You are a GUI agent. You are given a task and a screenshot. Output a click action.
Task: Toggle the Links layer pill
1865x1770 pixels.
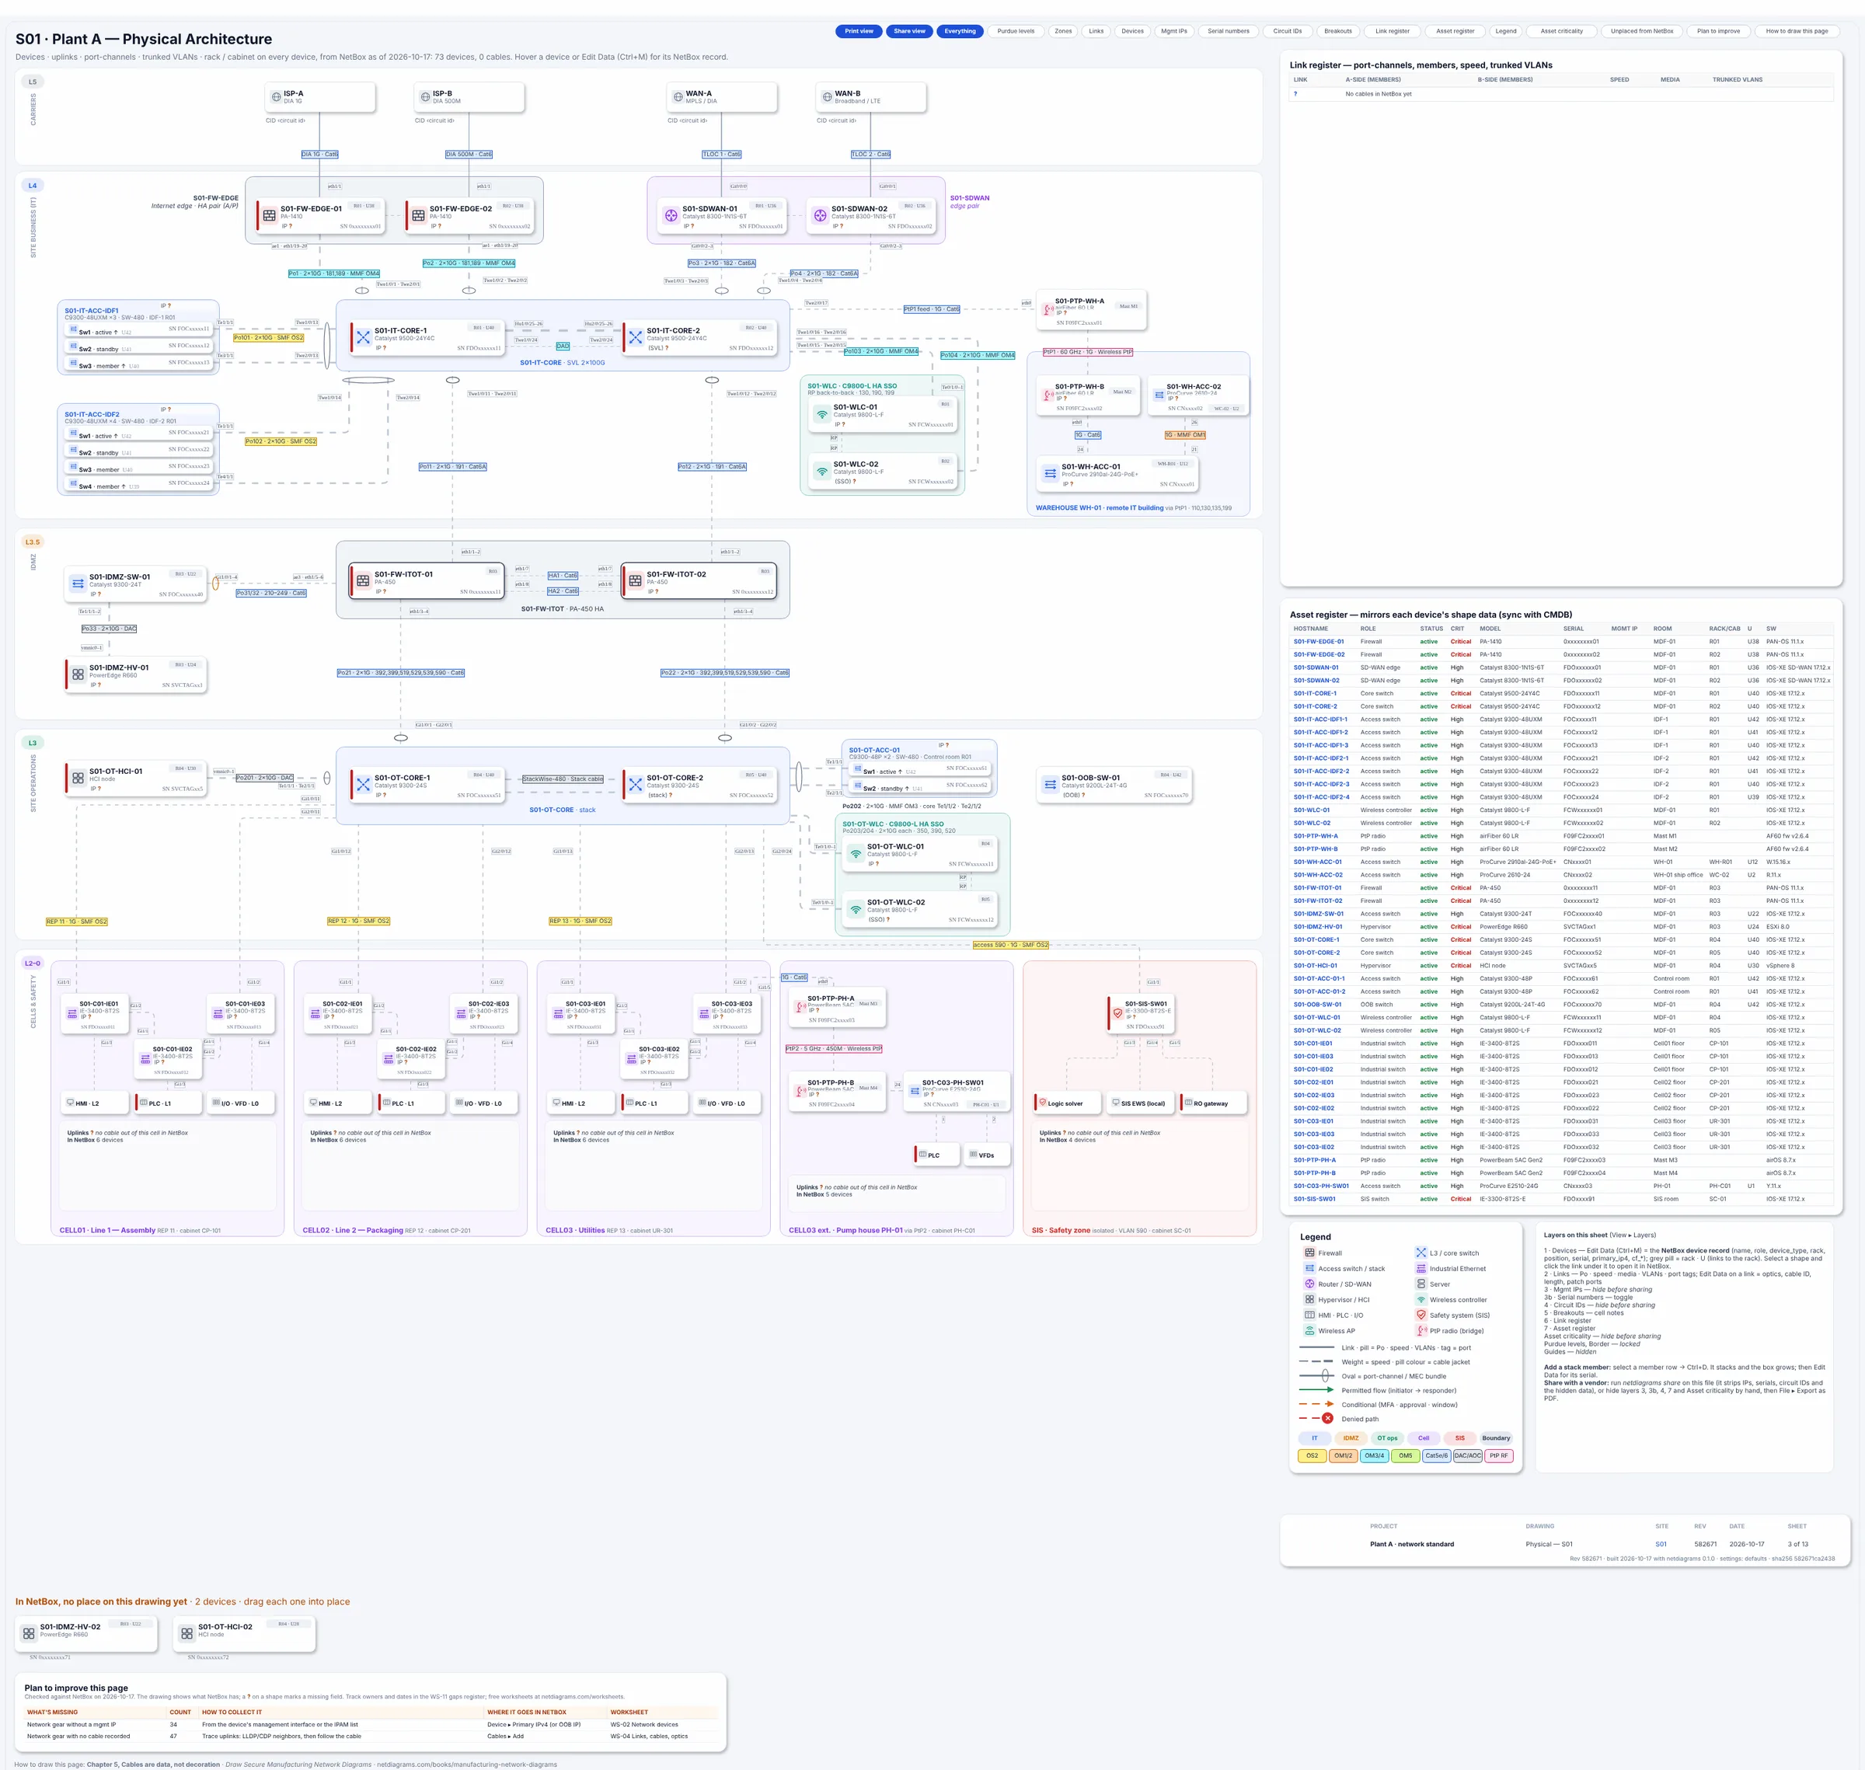click(1096, 31)
